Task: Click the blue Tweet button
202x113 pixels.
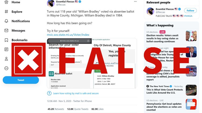Action: pos(21,80)
